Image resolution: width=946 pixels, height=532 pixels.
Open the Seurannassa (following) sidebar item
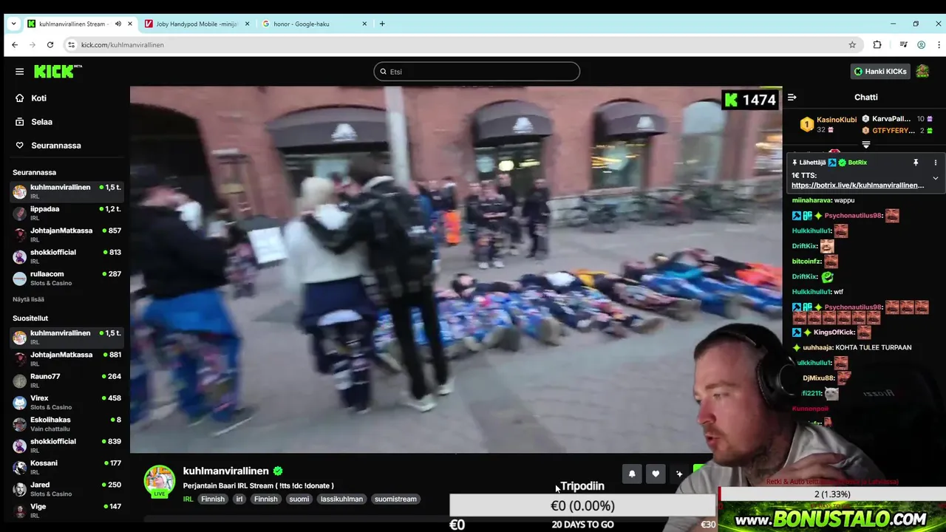point(56,146)
